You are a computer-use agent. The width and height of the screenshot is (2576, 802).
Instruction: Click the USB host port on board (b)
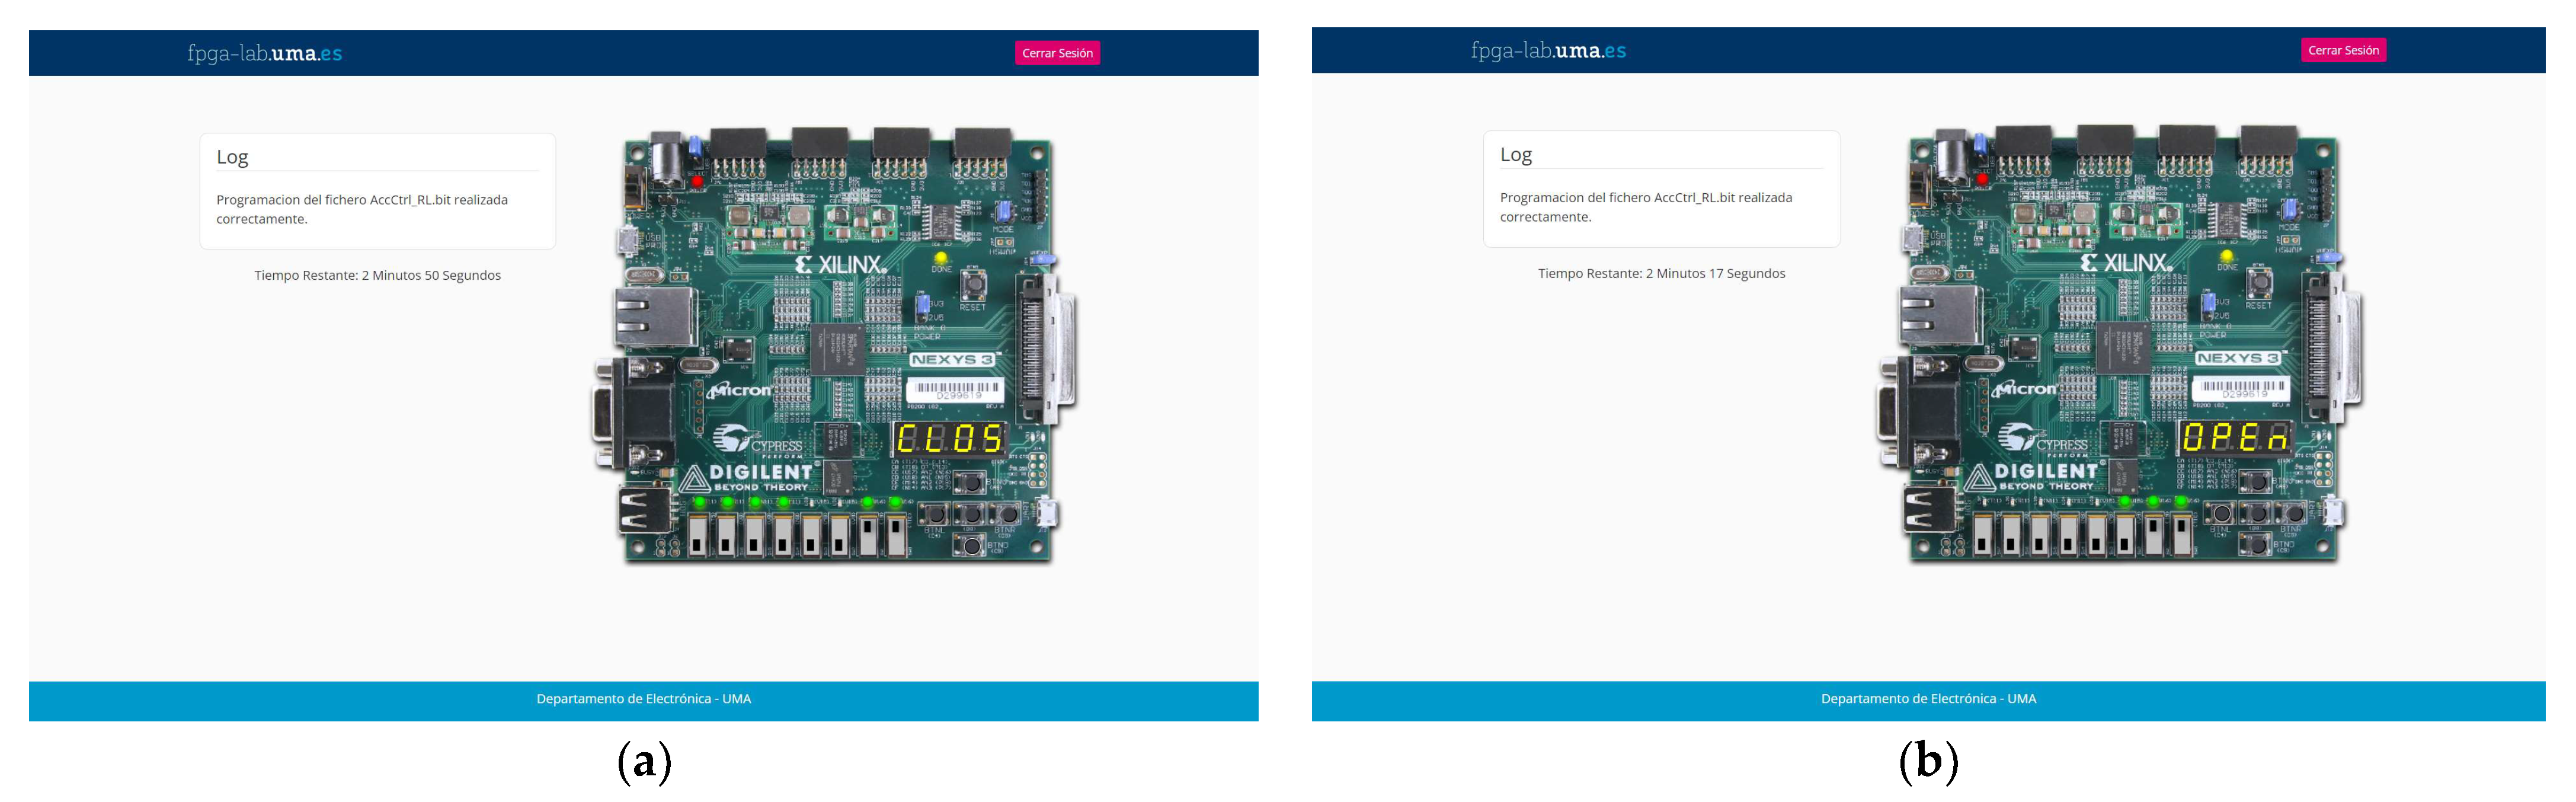[1930, 508]
